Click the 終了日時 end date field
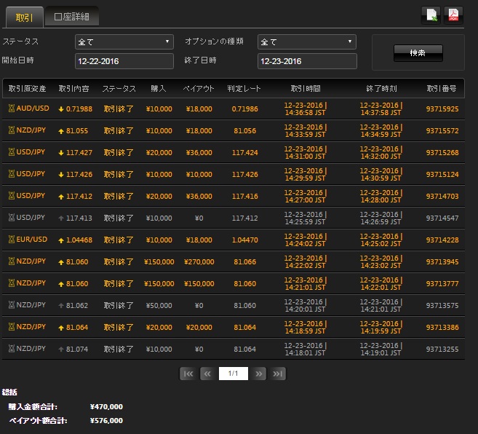Viewport: 478px width, 434px height. pyautogui.click(x=306, y=61)
